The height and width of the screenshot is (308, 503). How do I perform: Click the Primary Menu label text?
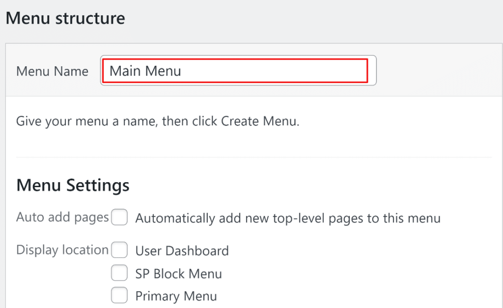click(175, 296)
